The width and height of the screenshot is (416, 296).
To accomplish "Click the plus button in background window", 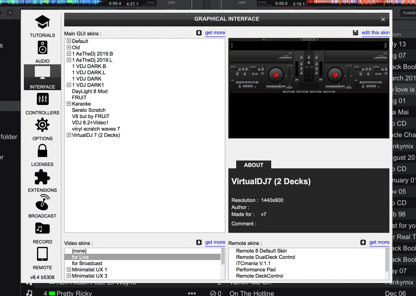I will pos(10,13).
